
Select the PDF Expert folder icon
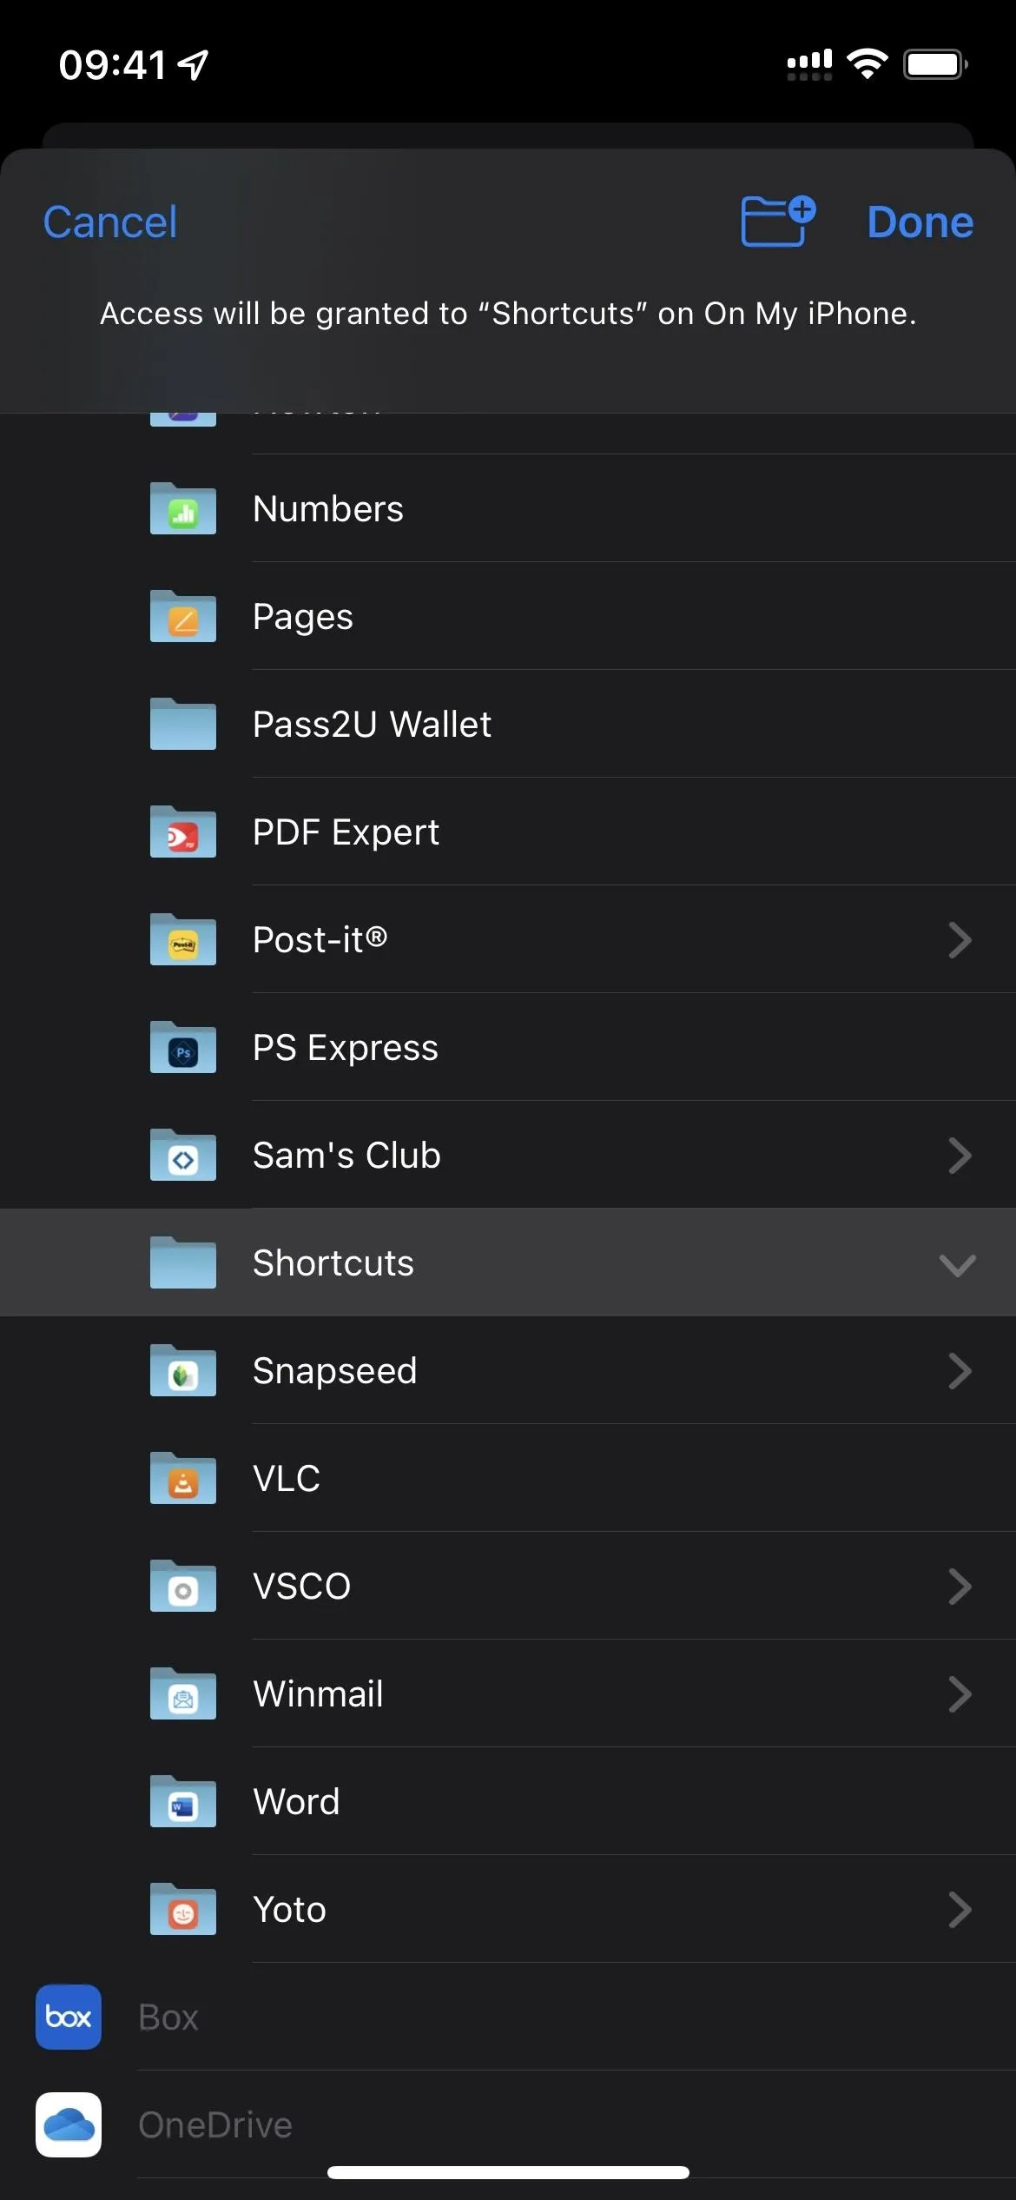click(183, 832)
